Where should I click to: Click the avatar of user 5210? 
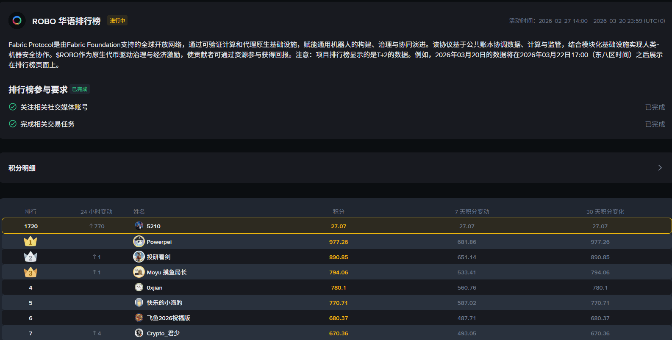139,226
